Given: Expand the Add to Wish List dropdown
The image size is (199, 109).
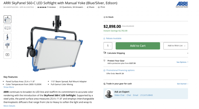Looking at the screenshot, I should click(184, 46).
